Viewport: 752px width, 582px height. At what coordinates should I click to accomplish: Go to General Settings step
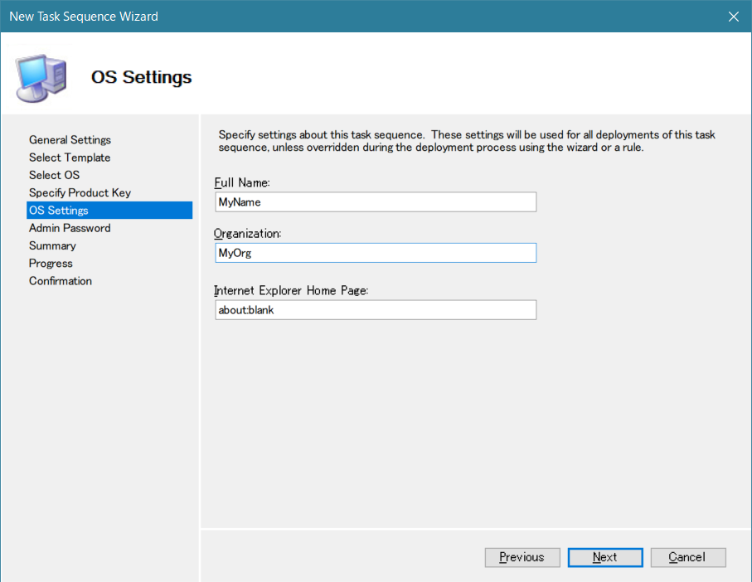pos(70,140)
